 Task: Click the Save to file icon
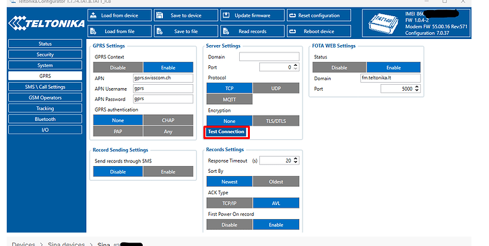tap(160, 31)
